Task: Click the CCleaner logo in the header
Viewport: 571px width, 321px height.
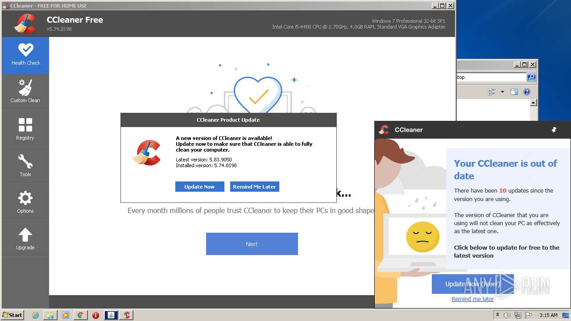Action: [x=25, y=24]
